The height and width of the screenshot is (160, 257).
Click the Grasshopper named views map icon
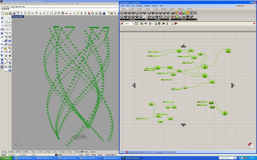(x=142, y=24)
